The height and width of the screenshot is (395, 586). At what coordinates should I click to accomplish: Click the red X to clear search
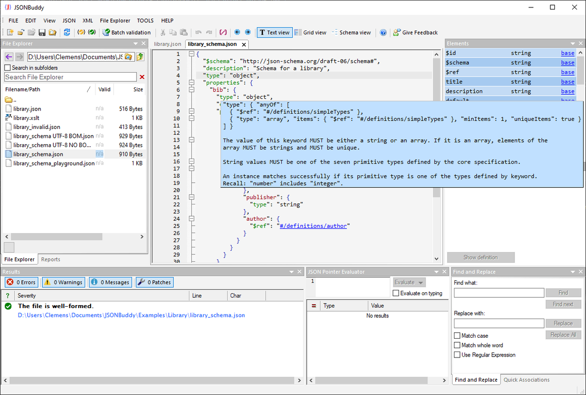(142, 77)
